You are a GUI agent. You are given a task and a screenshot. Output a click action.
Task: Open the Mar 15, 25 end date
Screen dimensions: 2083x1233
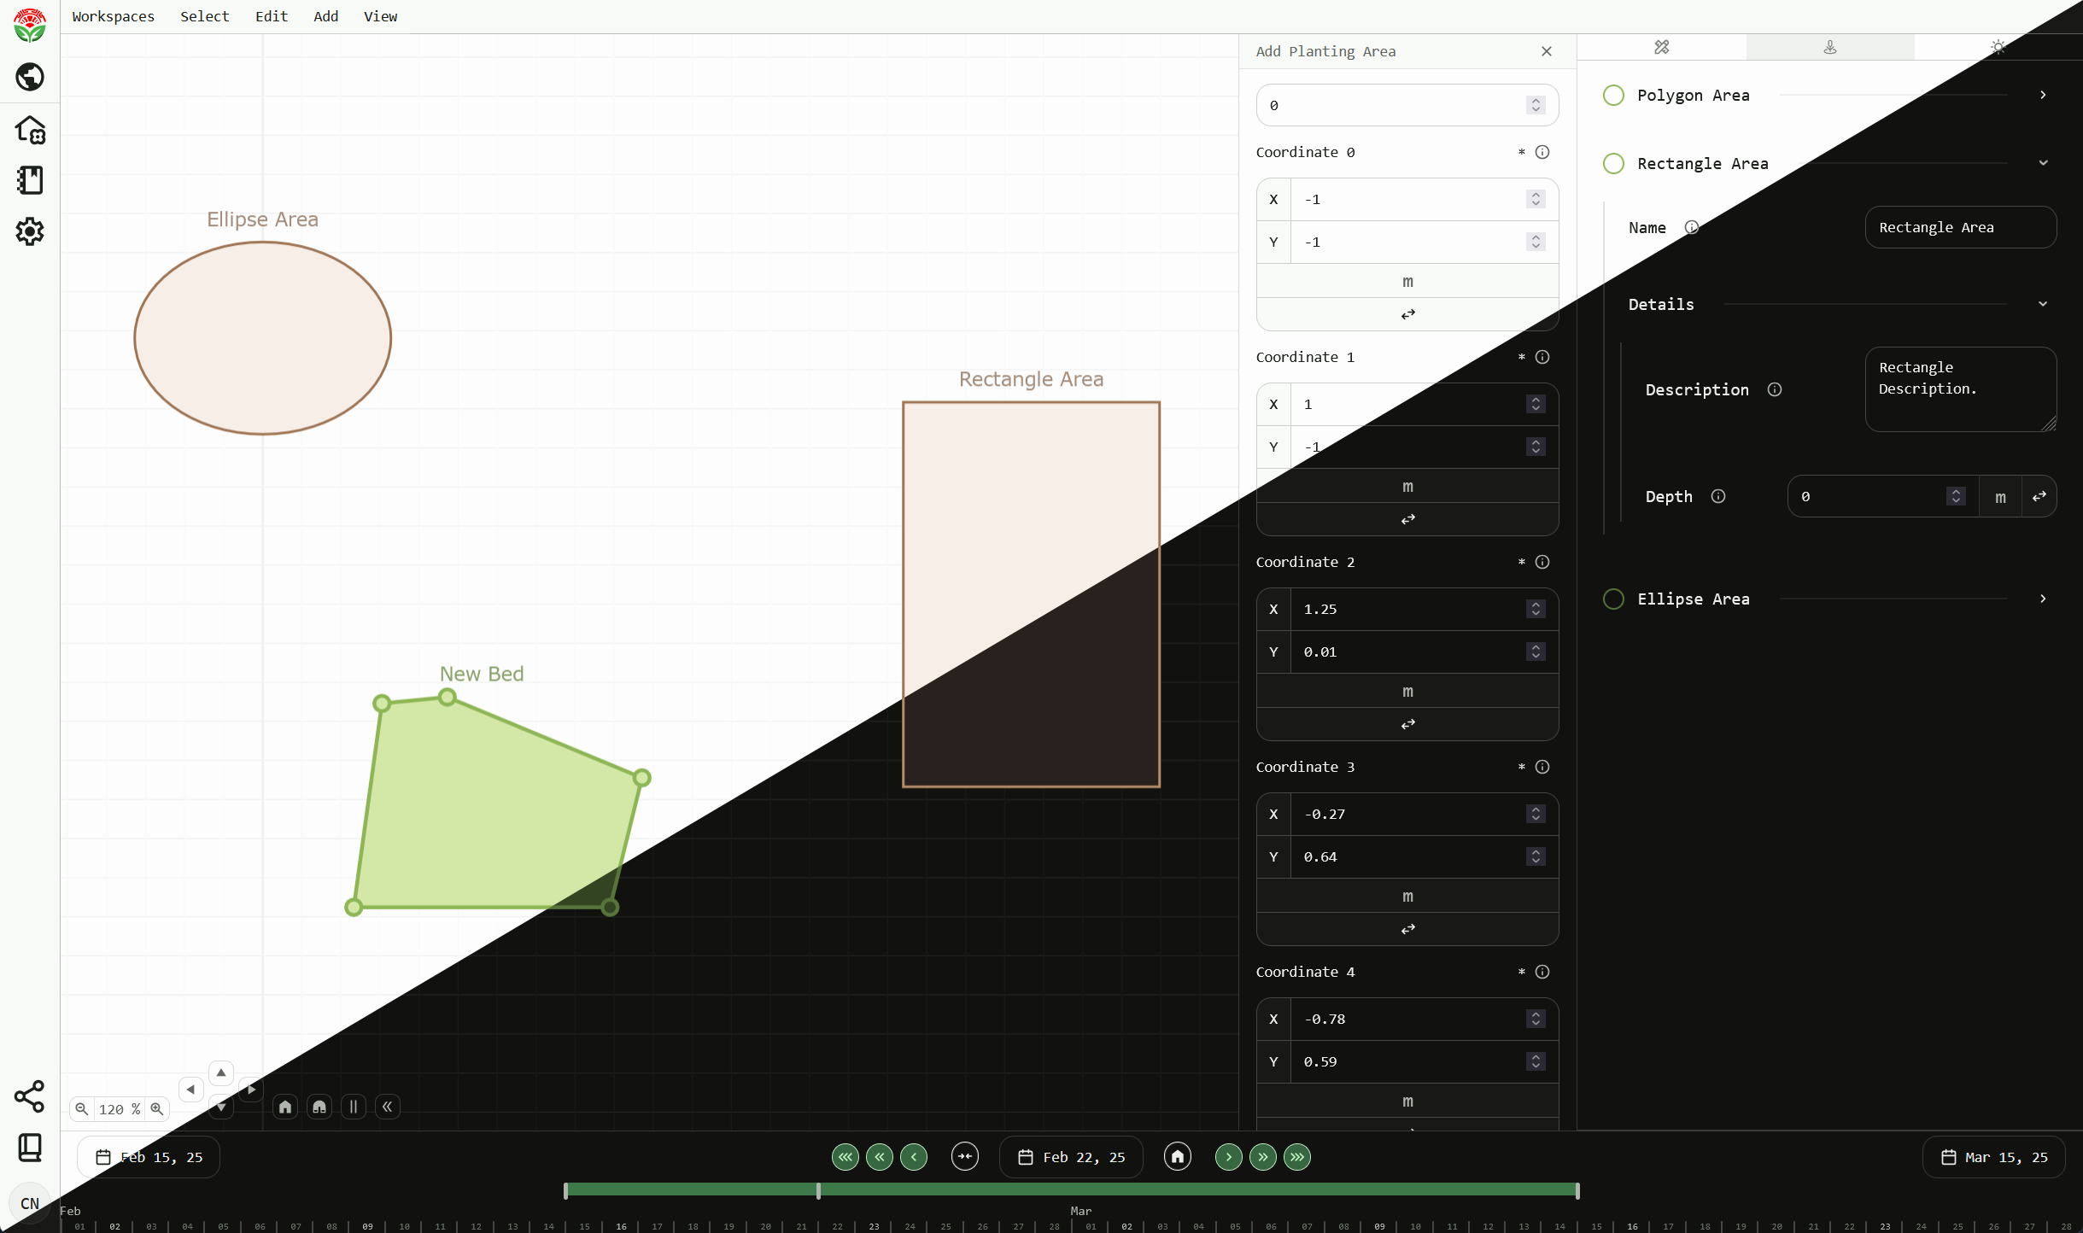coord(1993,1157)
